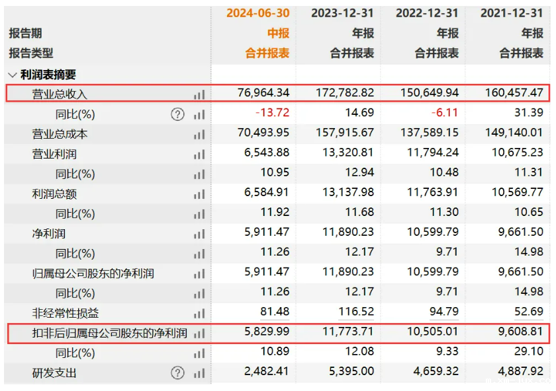Click the 报告类型 label

(x=30, y=53)
